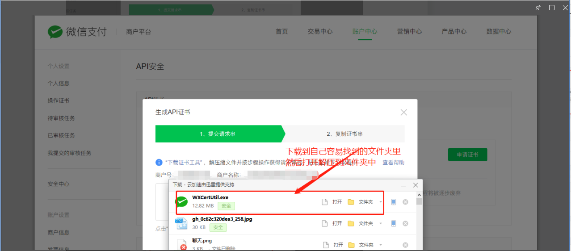Click the 账户设置 sidebar heading
Viewport: 571px width, 251px height.
(59, 215)
